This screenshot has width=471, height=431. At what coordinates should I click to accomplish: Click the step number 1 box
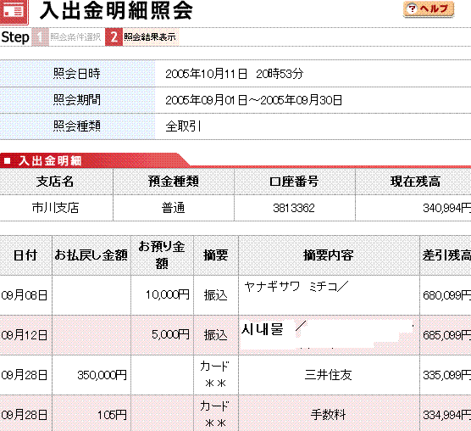(40, 37)
